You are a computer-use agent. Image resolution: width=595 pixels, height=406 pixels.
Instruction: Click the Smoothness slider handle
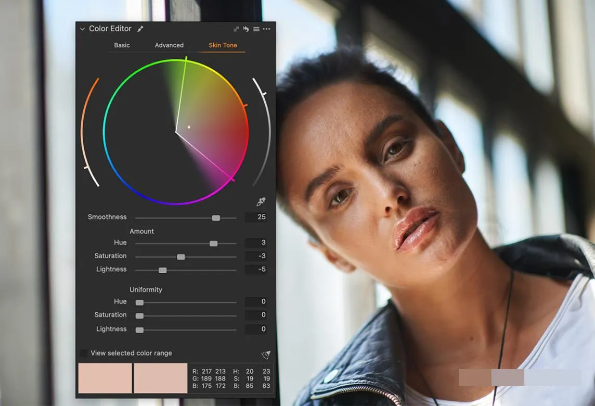pos(216,218)
